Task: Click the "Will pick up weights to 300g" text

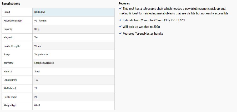Action: (141, 27)
